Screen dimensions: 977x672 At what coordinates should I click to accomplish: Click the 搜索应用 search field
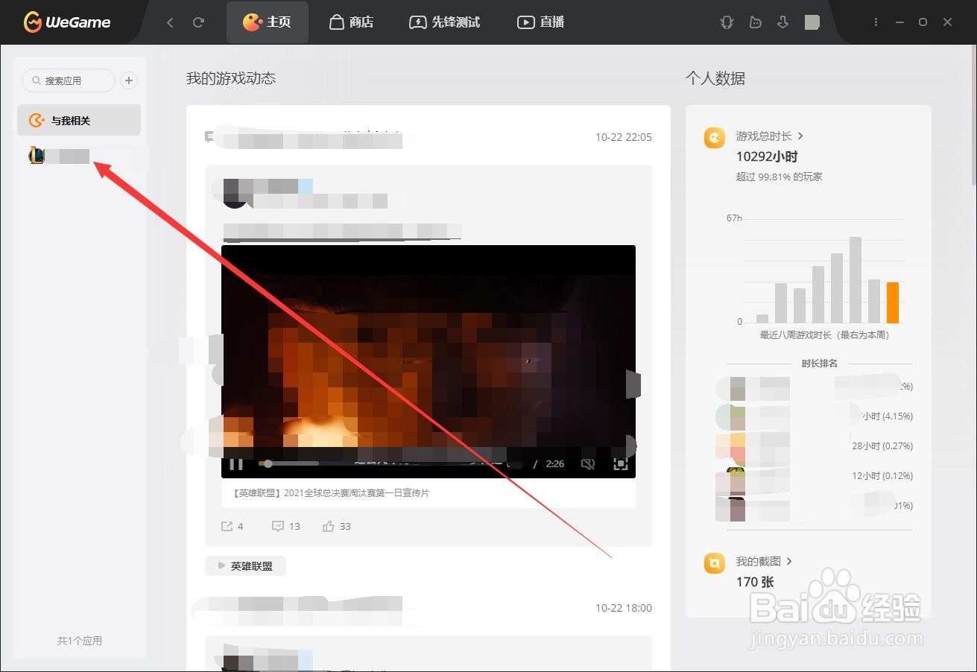click(67, 80)
